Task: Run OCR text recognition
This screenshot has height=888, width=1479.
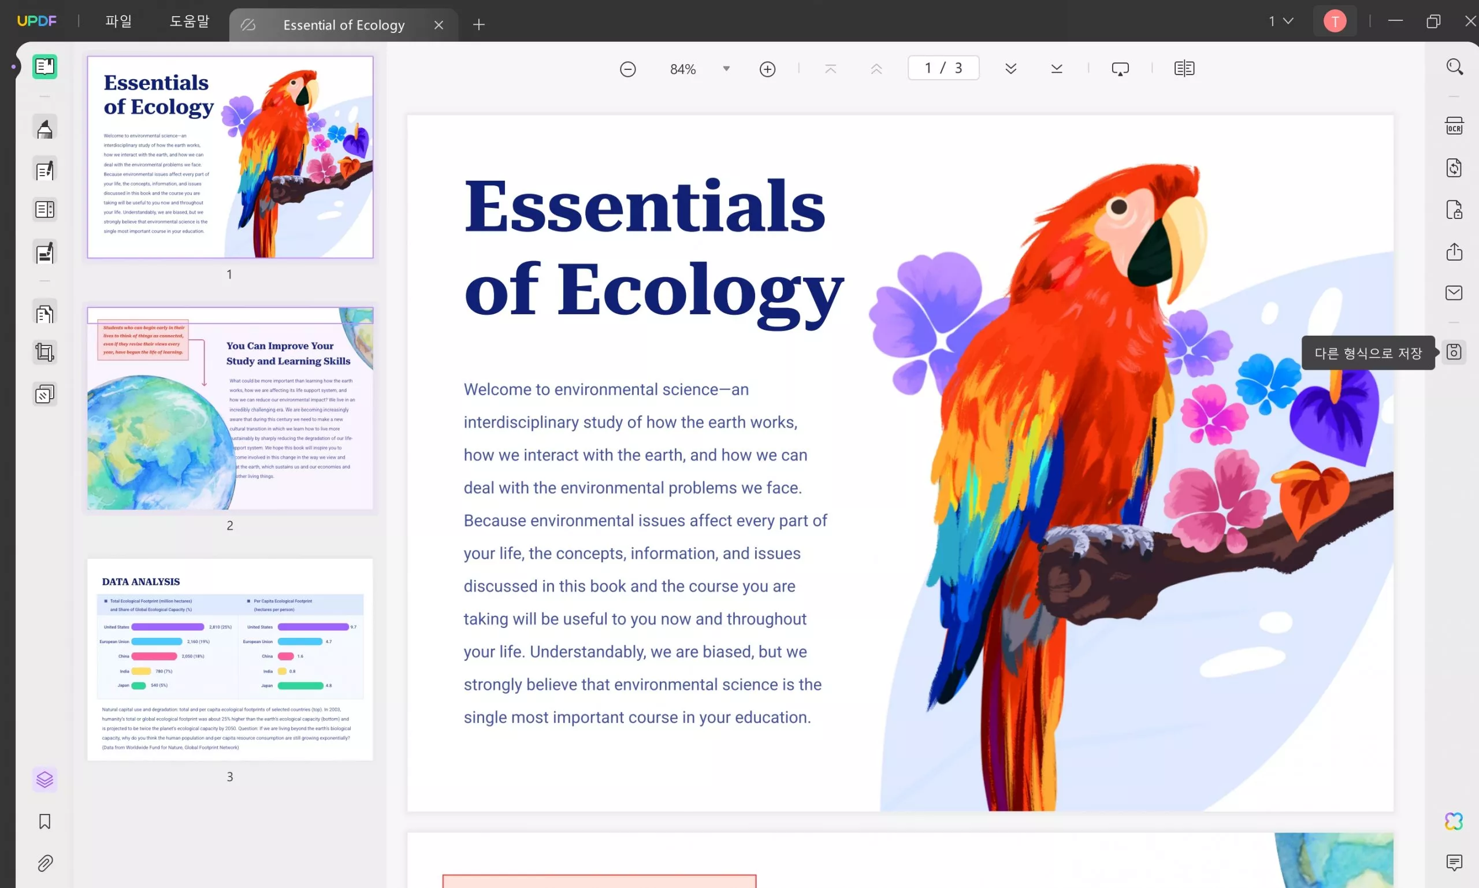Action: [x=1455, y=127]
